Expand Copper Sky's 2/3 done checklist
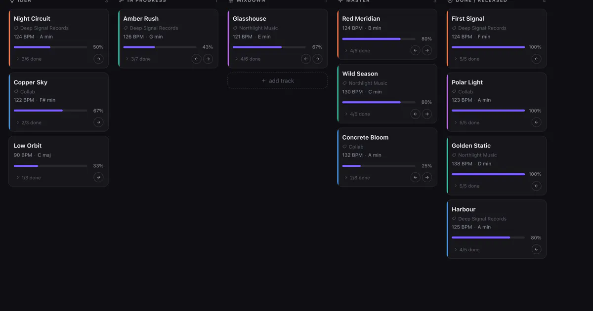The height and width of the screenshot is (311, 593). click(x=28, y=122)
